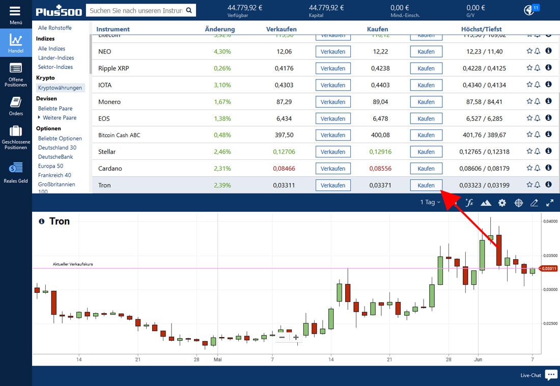Click the category list scrollbar
The height and width of the screenshot is (386, 560).
click(x=91, y=54)
